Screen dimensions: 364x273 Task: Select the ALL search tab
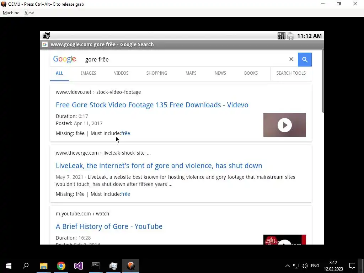[59, 73]
